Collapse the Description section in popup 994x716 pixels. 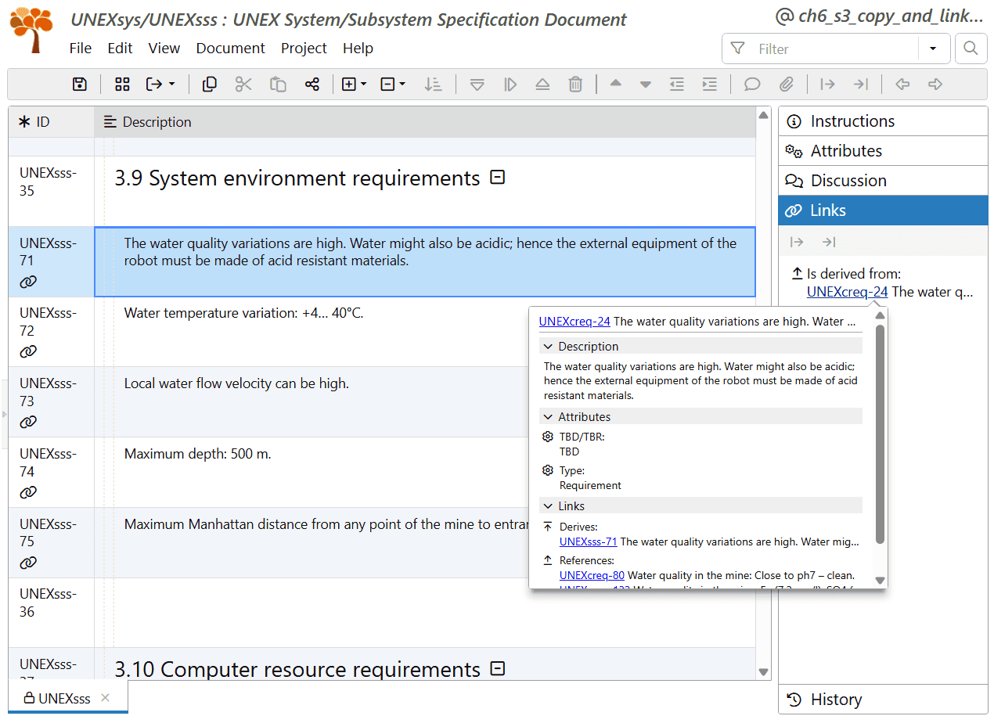tap(546, 346)
